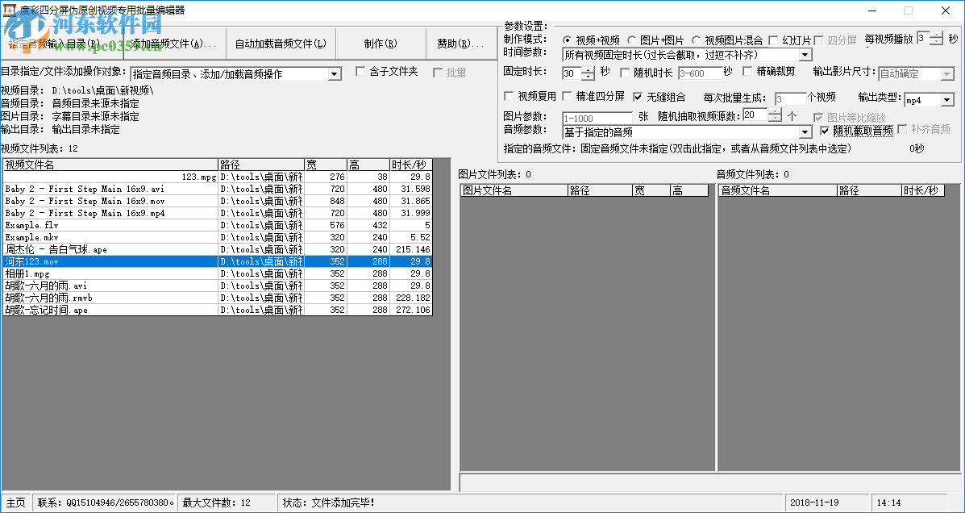Expand the 时间参数 combo box
The image size is (965, 513).
[806, 56]
